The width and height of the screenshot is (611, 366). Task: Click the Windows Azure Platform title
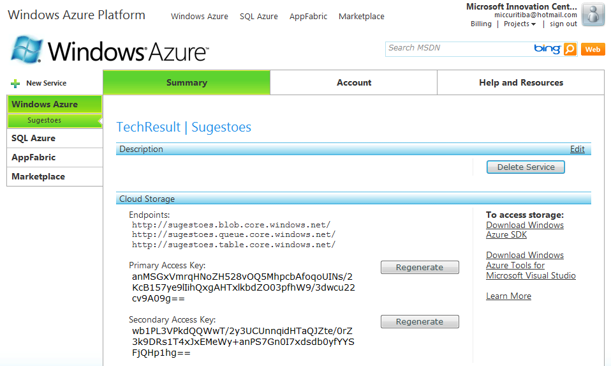tap(77, 15)
